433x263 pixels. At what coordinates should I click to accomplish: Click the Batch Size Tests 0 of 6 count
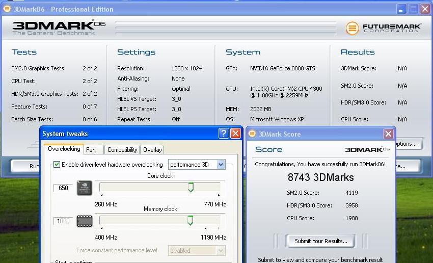click(90, 119)
